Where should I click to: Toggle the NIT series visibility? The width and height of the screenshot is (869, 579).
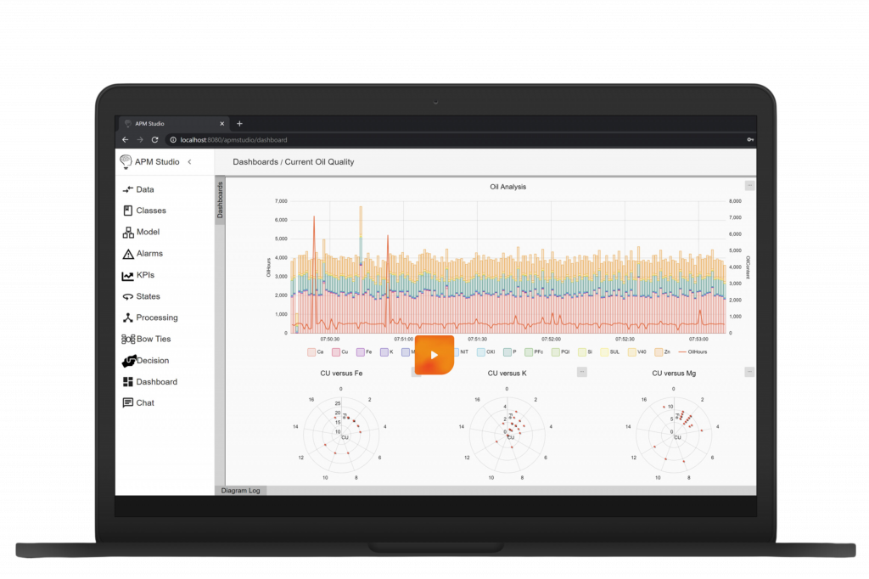(459, 351)
